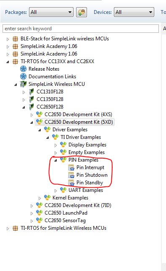Expand the first SimpleLink Academy 1.06 node
The width and height of the screenshot is (166, 271).
coord(8,47)
